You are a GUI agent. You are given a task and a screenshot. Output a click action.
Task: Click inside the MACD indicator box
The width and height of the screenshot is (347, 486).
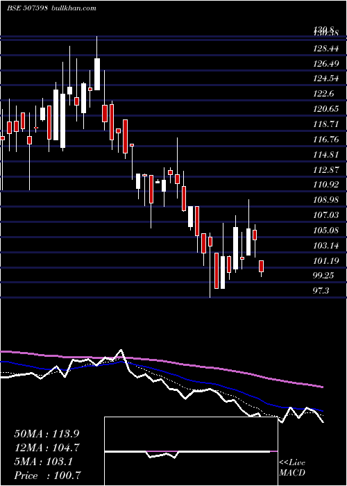191,451
